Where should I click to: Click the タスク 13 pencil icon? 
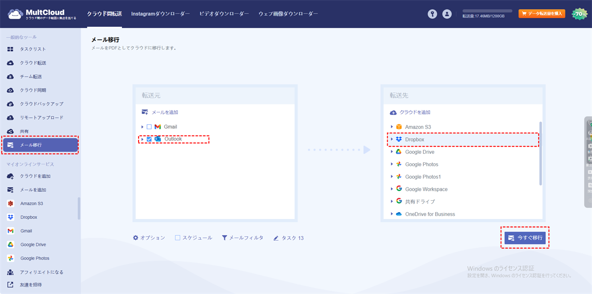point(276,238)
